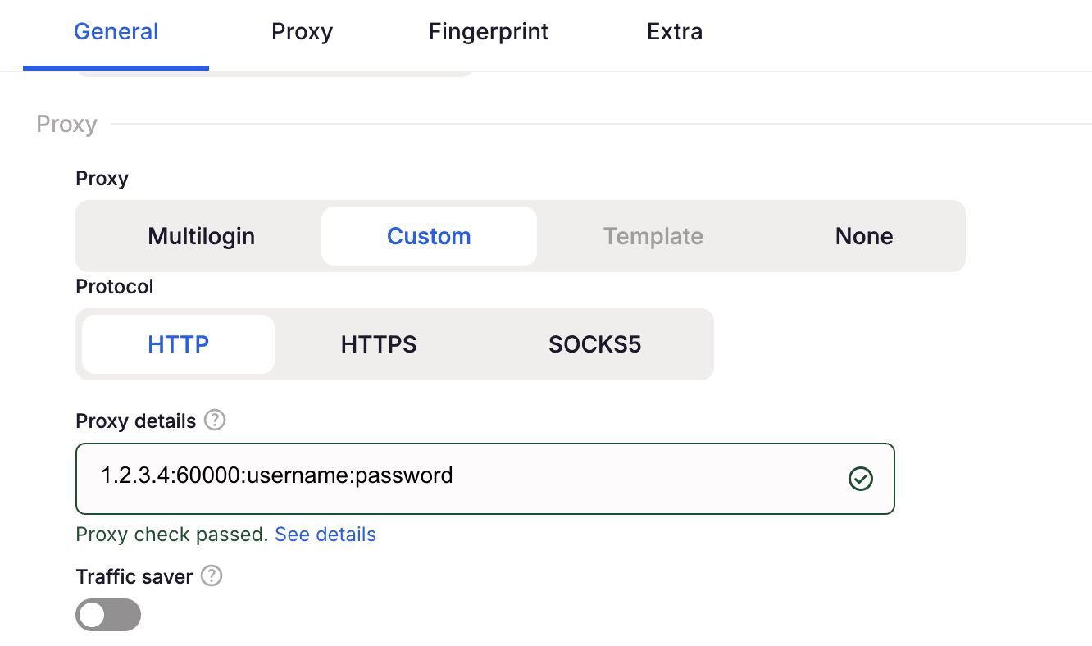Viewport: 1092px width, 646px height.
Task: Open the Extra tab
Action: [675, 32]
